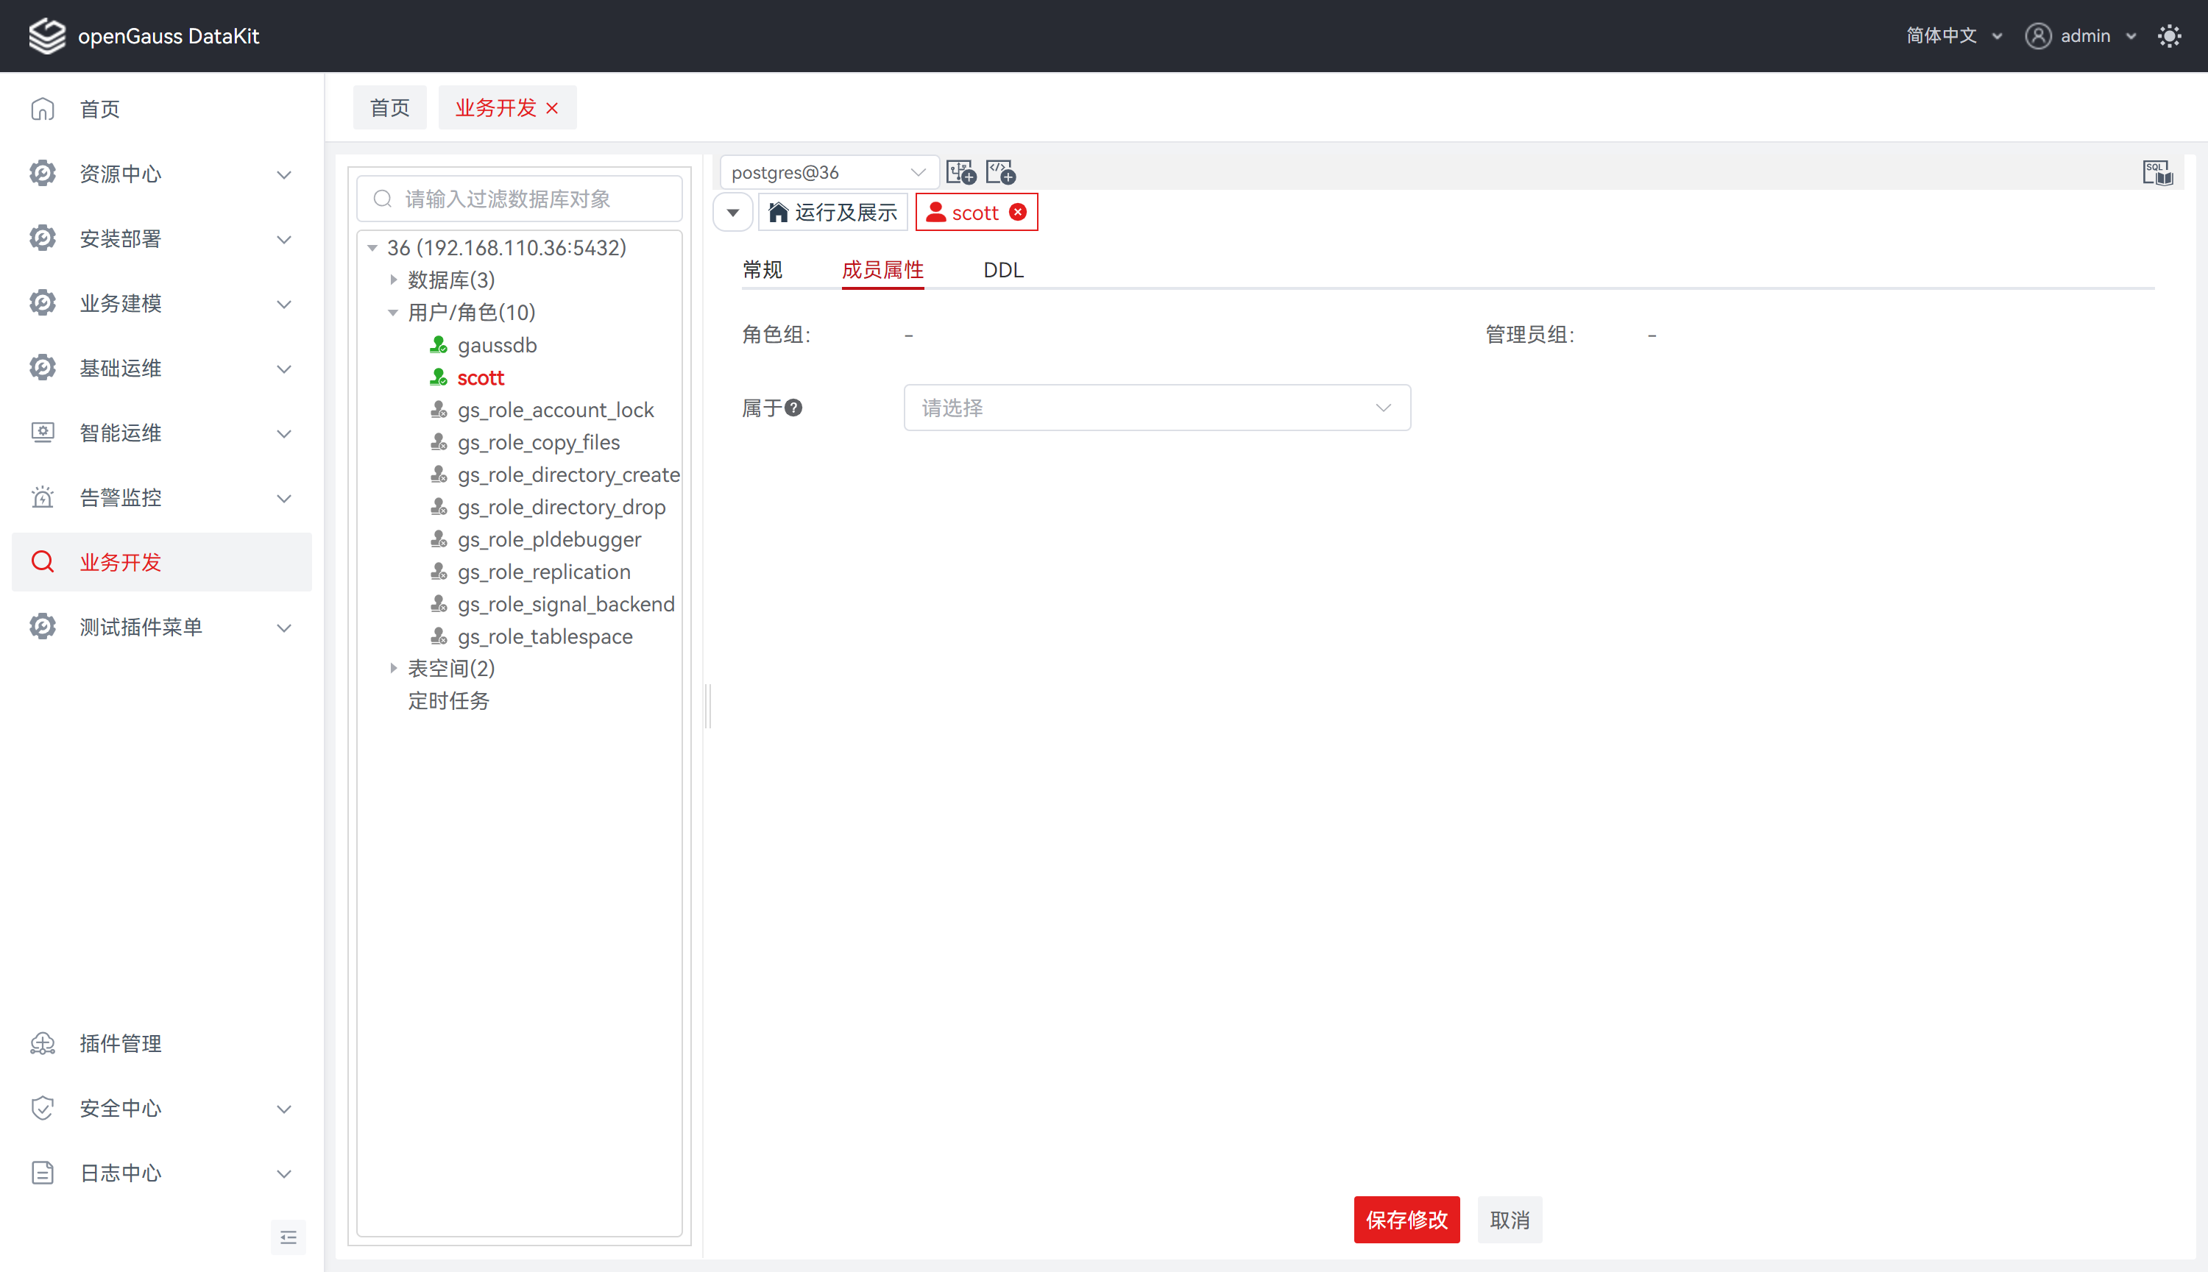2208x1272 pixels.
Task: Click the new debug terminal icon beside it
Action: click(1000, 172)
